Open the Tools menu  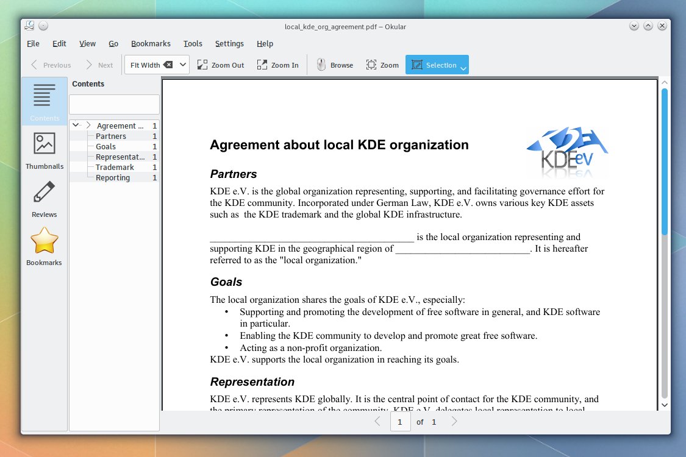point(193,44)
